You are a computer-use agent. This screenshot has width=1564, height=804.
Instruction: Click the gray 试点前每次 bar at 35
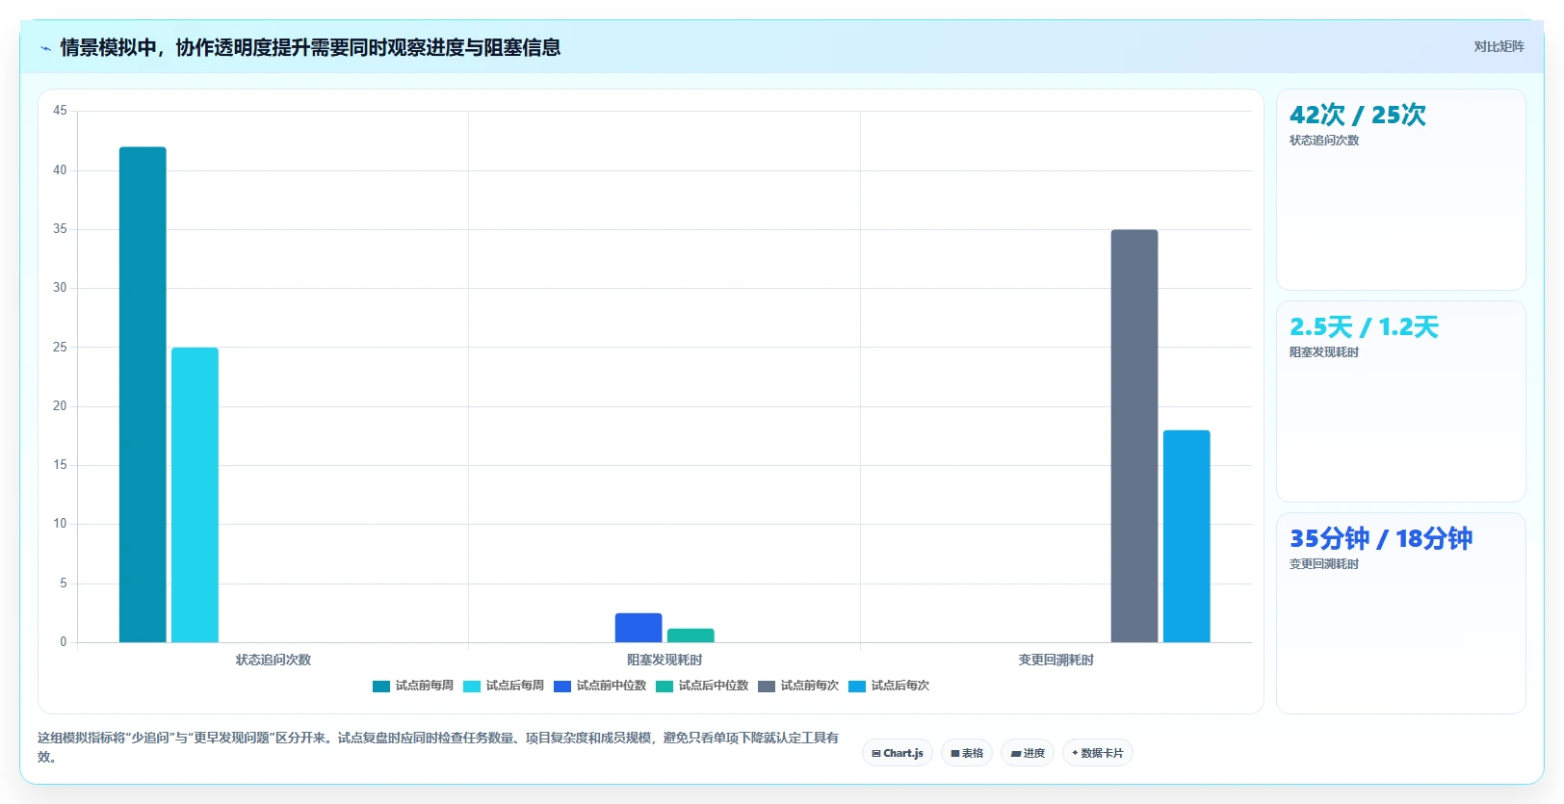(1134, 436)
